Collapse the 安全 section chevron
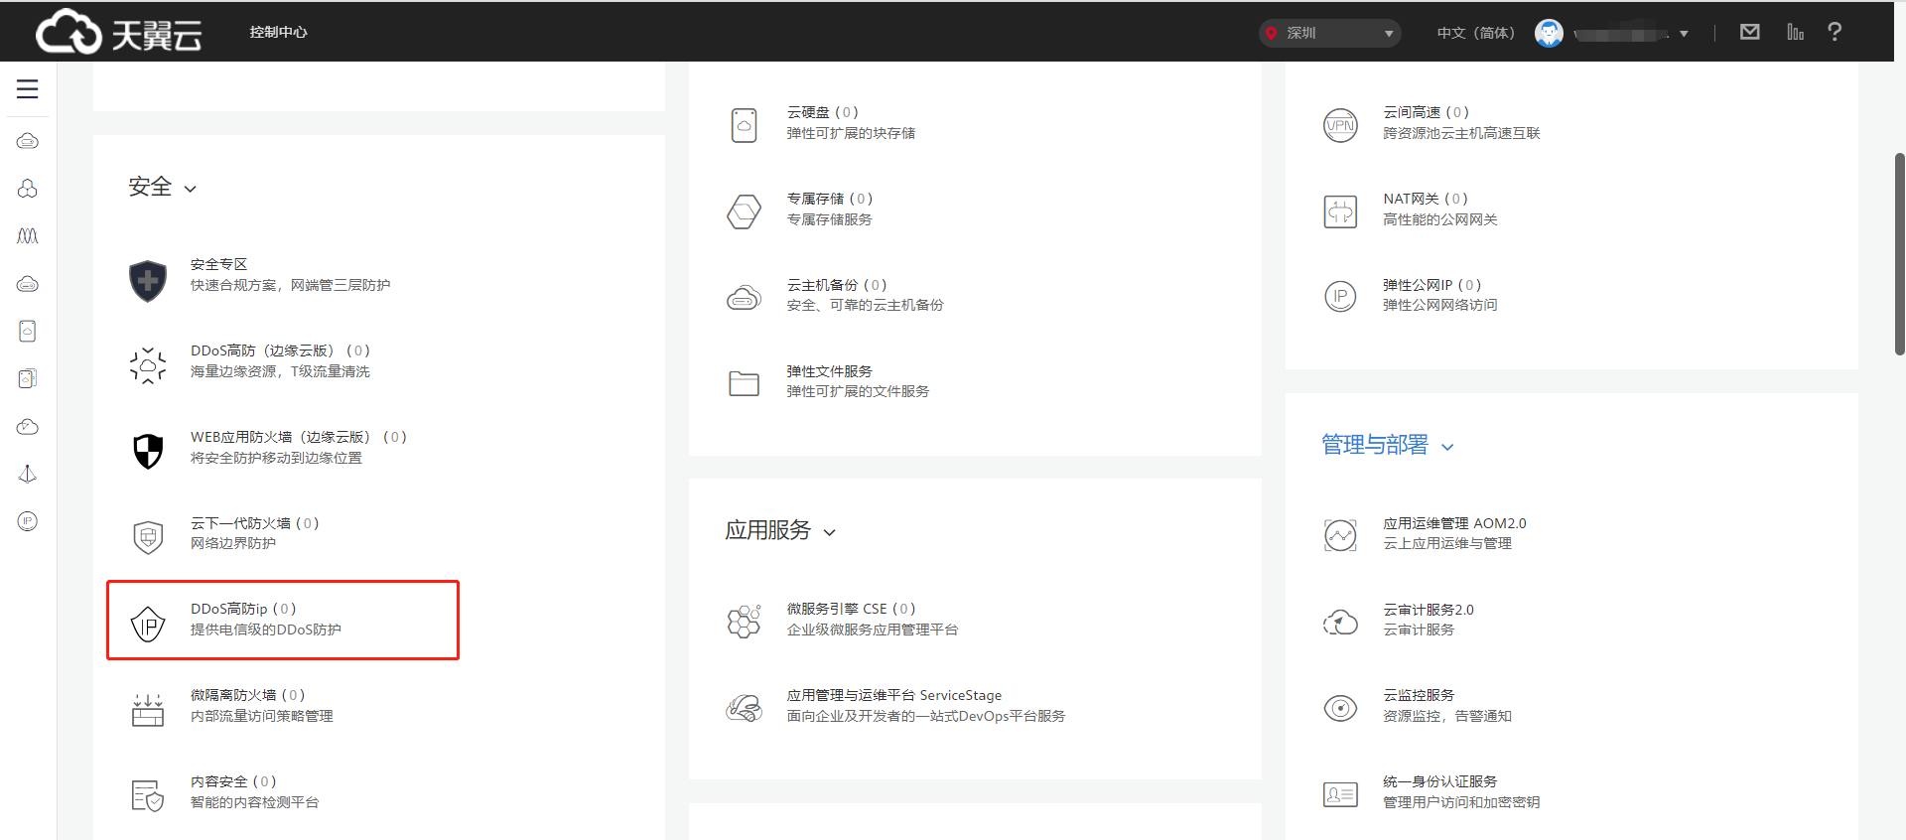This screenshot has height=840, width=1906. pyautogui.click(x=191, y=189)
